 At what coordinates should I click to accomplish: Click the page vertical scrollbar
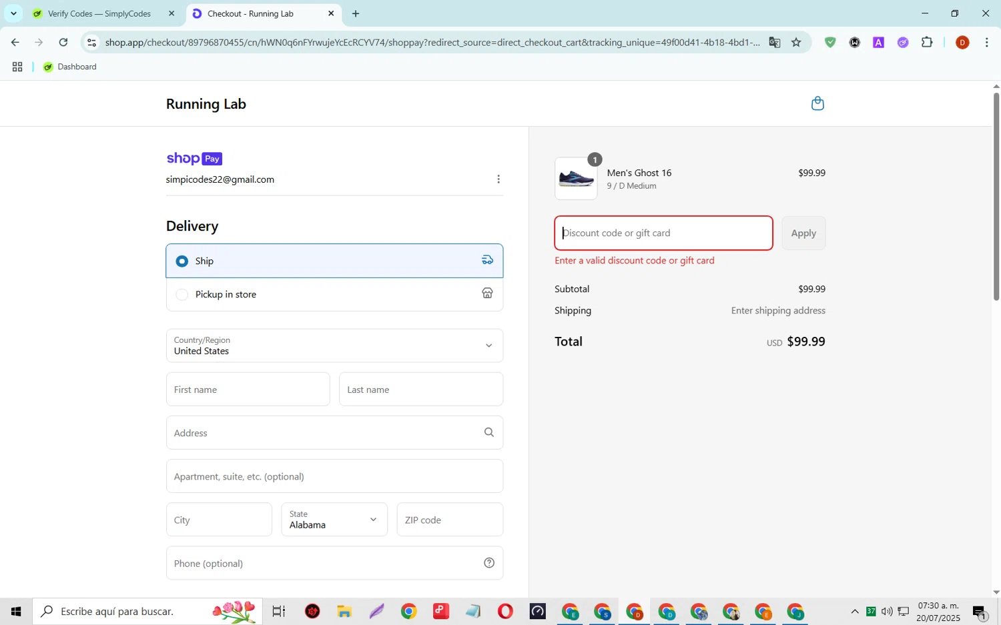pyautogui.click(x=996, y=197)
